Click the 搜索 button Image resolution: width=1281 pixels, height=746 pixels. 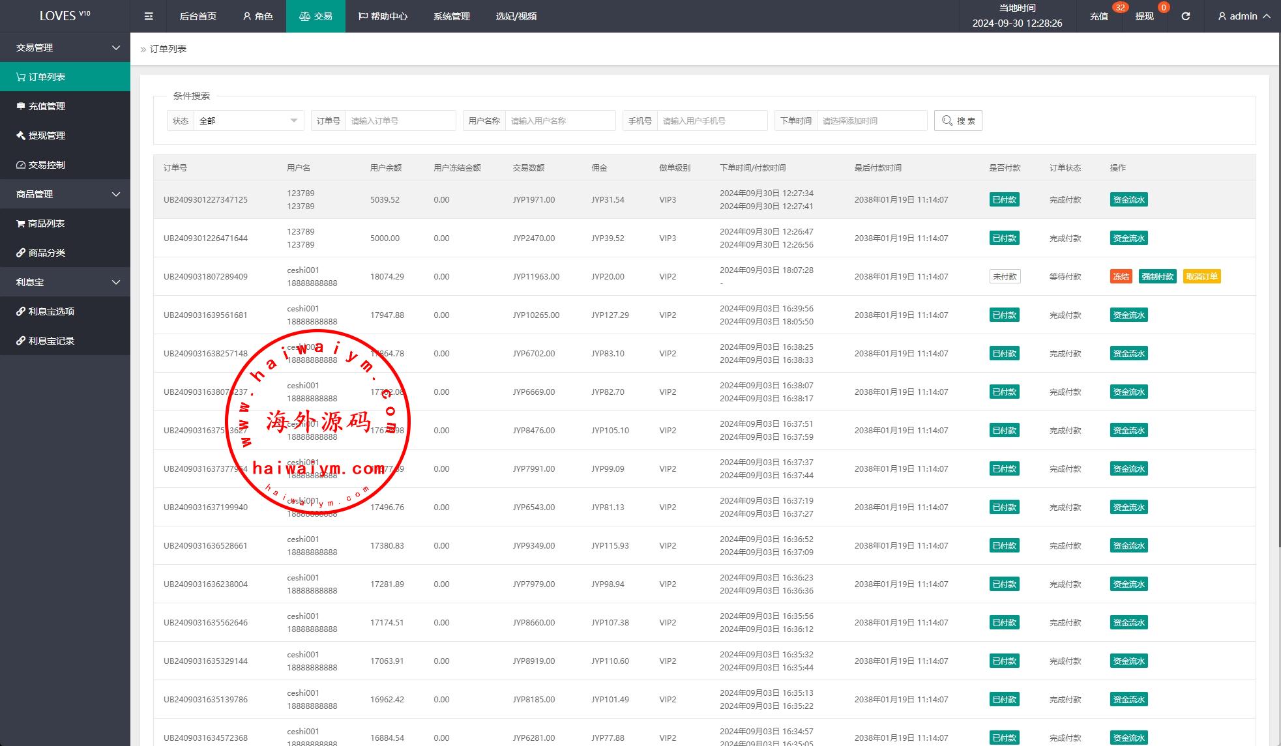(958, 121)
